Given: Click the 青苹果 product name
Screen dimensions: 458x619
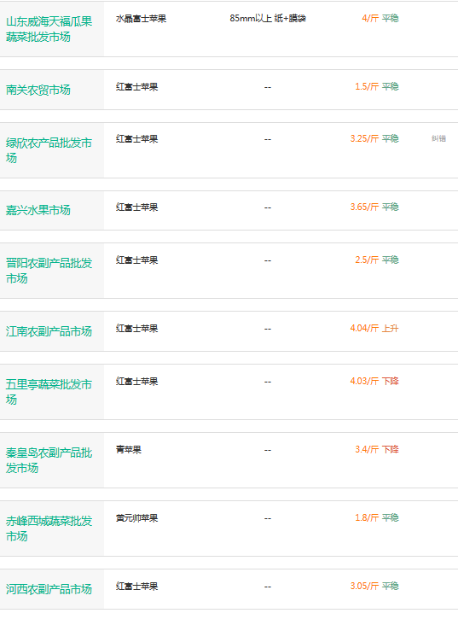Looking at the screenshot, I should [x=129, y=450].
